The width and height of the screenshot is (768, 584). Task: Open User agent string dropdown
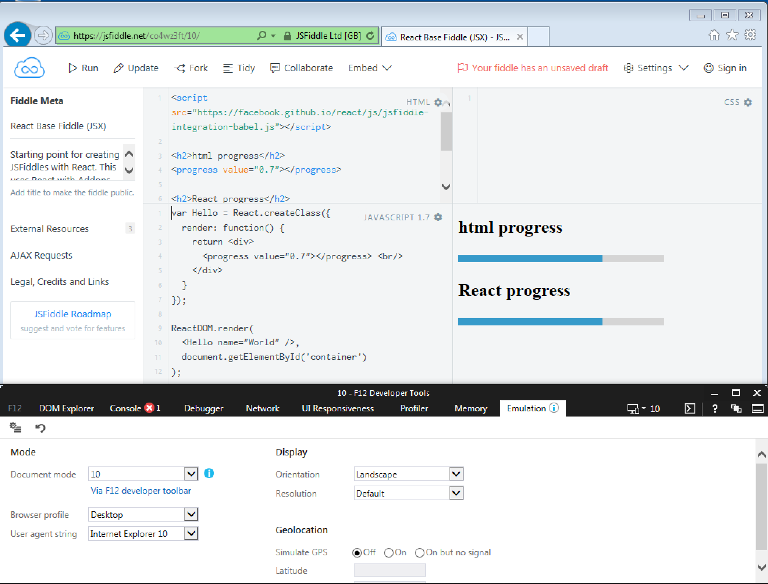[191, 533]
